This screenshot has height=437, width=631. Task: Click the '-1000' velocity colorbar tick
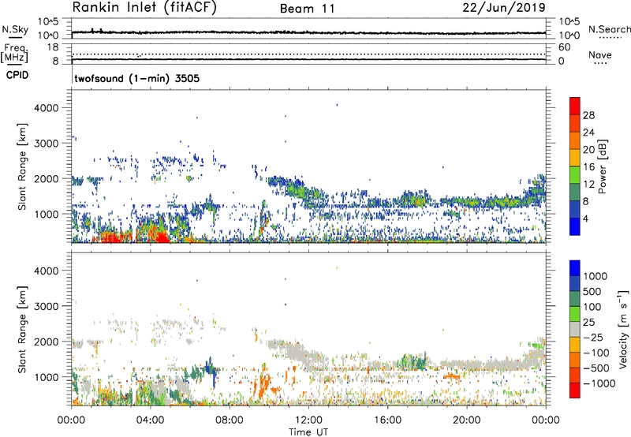pos(599,383)
